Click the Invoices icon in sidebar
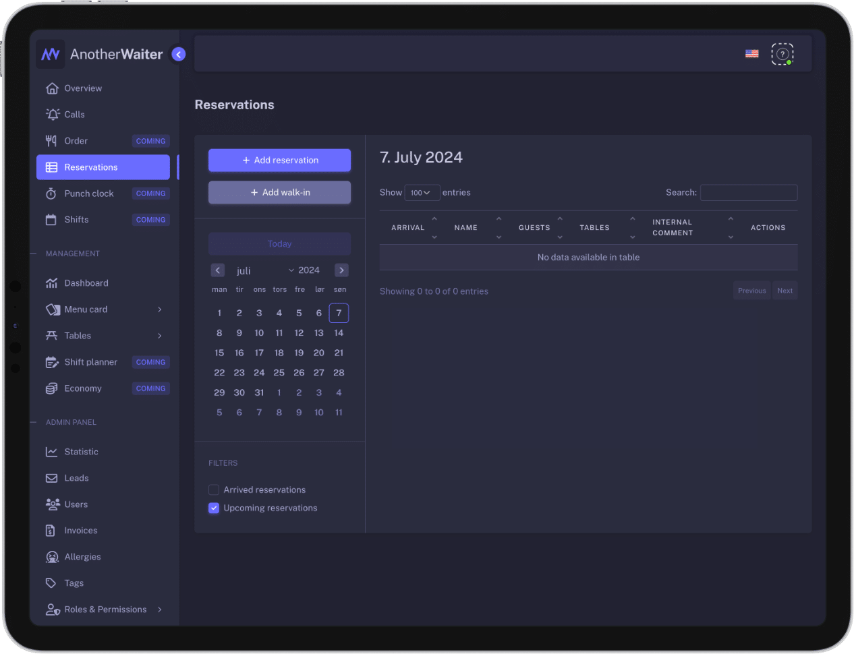 coord(51,531)
